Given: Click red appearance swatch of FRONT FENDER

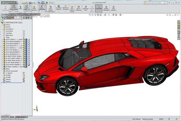Looking at the screenshot, I should coord(29,65).
